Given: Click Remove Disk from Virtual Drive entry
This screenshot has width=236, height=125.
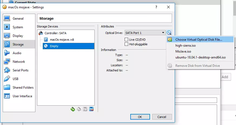Looking at the screenshot, I should pyautogui.click(x=200, y=65).
